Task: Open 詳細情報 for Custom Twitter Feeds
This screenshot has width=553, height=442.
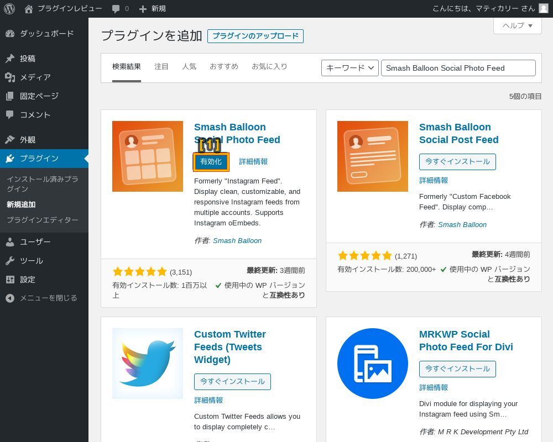Action: point(208,401)
